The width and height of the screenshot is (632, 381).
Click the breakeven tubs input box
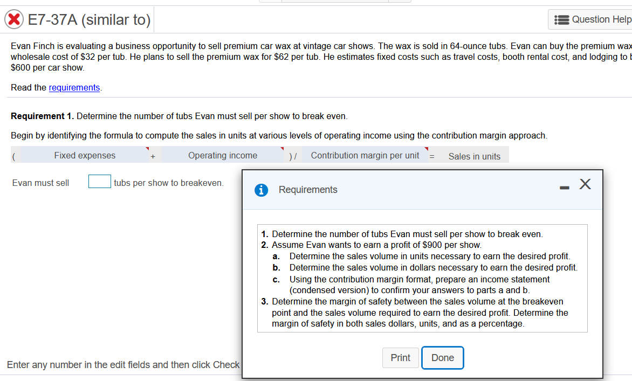[99, 181]
